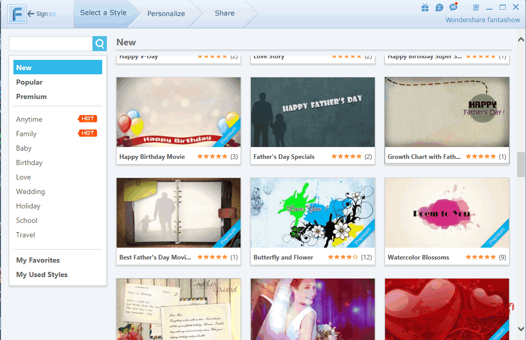Select the Growth Chart with Father thumbnail
Image resolution: width=526 pixels, height=340 pixels.
tap(447, 112)
